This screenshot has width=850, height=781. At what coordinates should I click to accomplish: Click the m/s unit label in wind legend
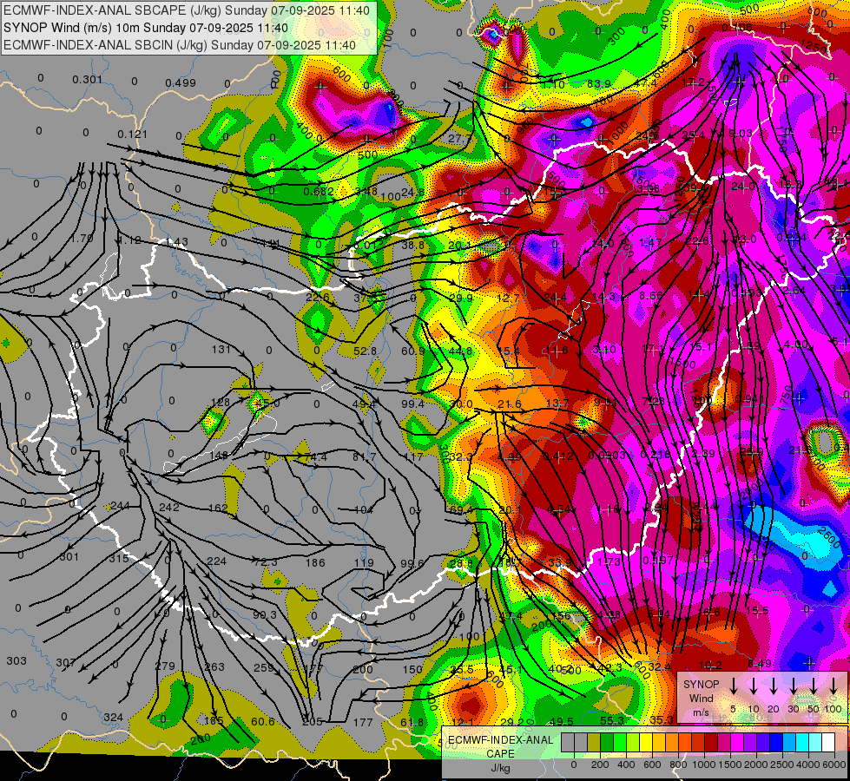tap(701, 712)
